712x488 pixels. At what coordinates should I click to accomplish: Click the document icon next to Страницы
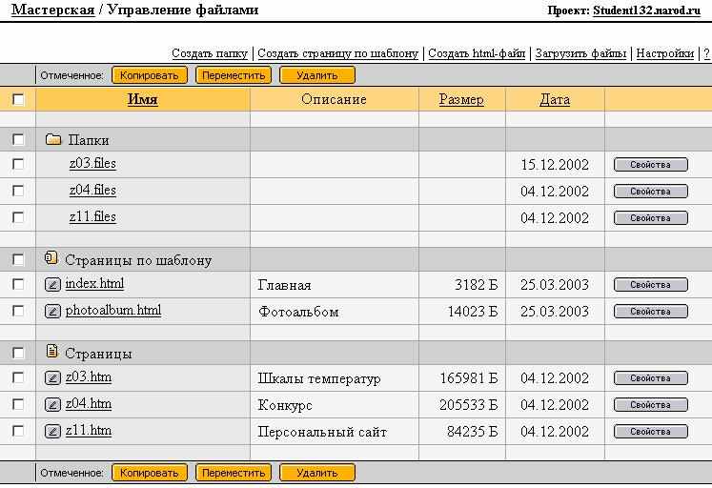(x=51, y=351)
